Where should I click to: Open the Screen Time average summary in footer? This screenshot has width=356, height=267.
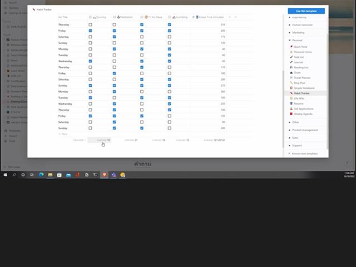214,140
